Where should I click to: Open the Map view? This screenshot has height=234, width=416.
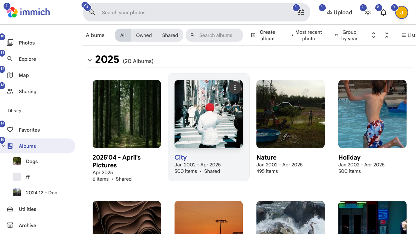[23, 75]
